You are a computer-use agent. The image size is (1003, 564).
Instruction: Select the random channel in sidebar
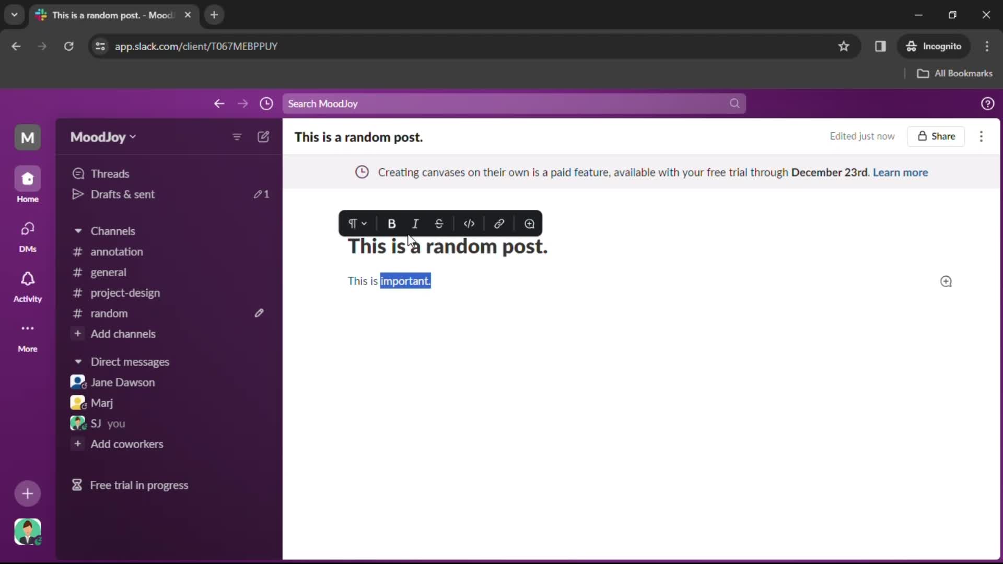point(109,313)
